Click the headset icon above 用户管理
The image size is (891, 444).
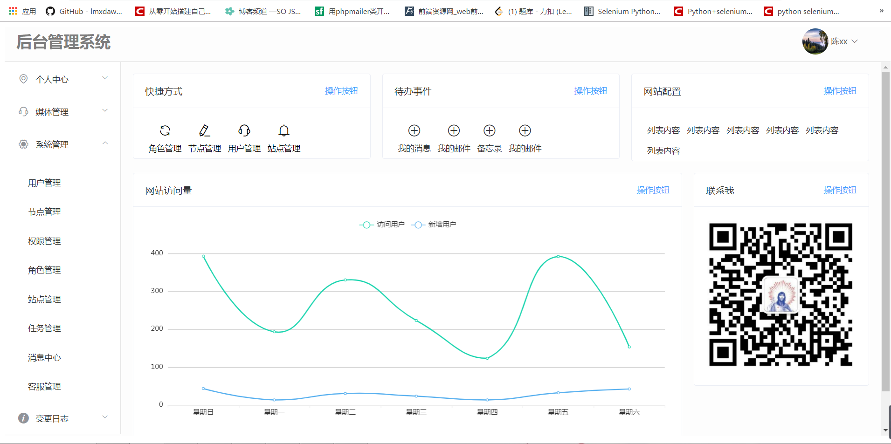[x=244, y=130]
